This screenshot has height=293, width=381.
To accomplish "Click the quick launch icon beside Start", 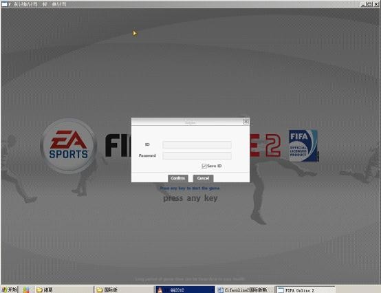I will pos(26,290).
